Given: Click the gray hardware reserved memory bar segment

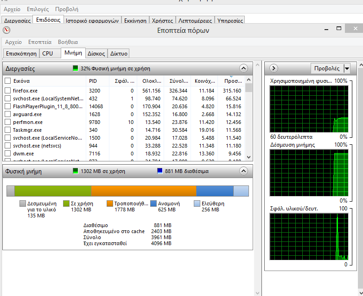Looking at the screenshot, I should coord(10,191).
